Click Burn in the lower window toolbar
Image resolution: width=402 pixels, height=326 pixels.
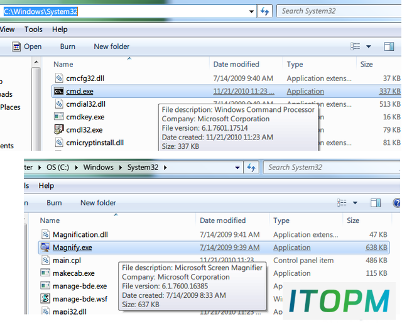click(54, 203)
